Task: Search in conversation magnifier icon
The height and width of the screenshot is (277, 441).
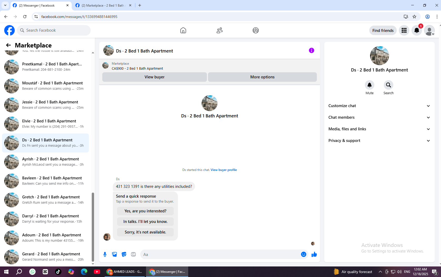Action: [x=389, y=85]
